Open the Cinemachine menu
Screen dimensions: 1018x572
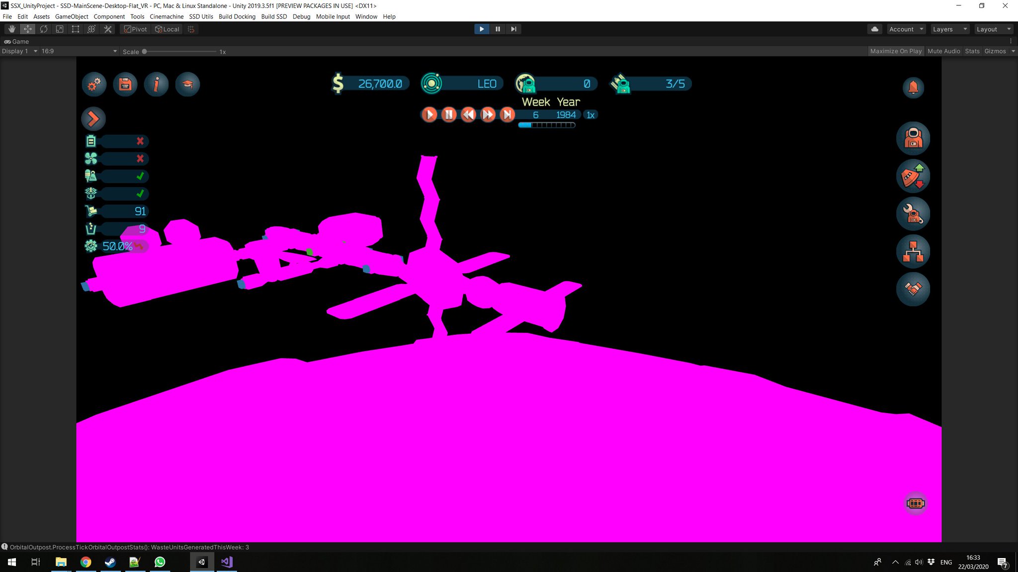[x=167, y=16]
